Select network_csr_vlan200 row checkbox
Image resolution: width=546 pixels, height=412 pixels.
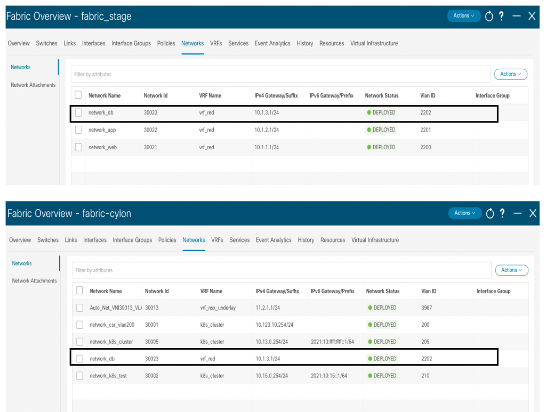79,325
